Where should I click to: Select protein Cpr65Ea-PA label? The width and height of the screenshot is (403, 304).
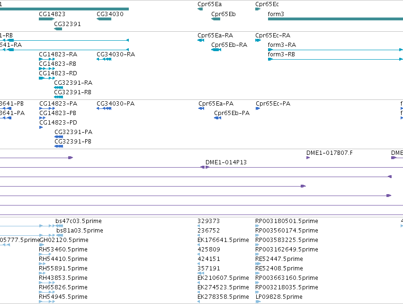(x=216, y=104)
